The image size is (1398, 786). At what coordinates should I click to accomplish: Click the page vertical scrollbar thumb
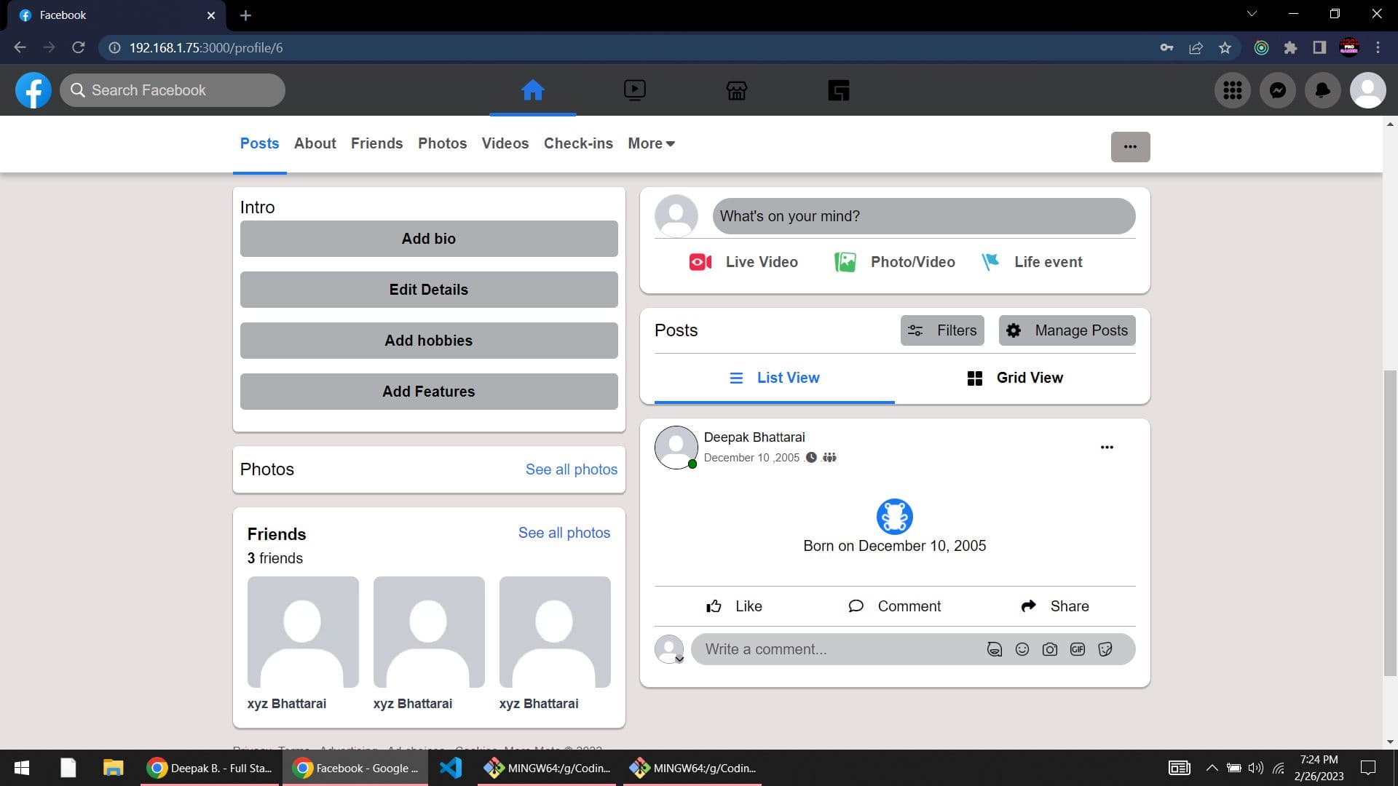click(1390, 524)
